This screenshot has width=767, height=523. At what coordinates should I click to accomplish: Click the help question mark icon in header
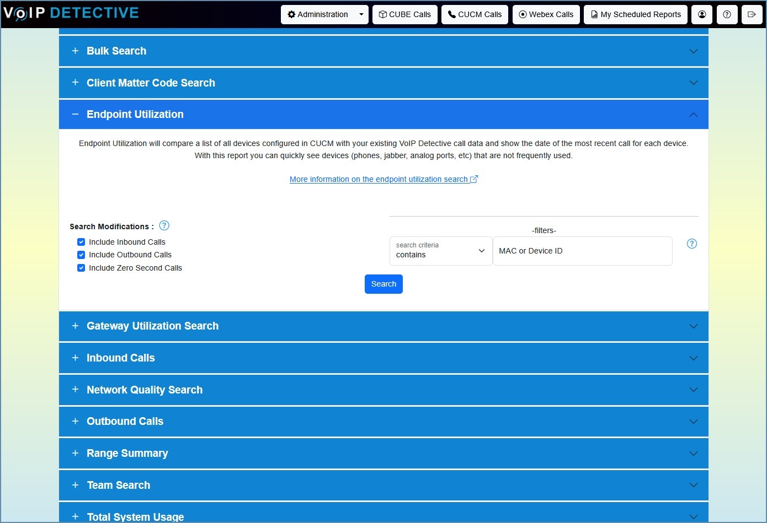(x=727, y=15)
